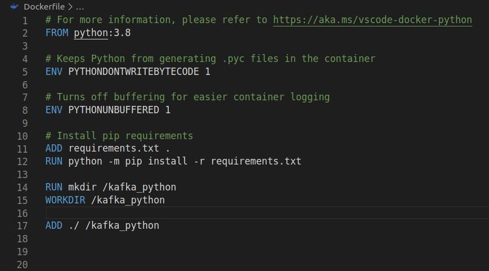Open the breadcrumb ellipsis segment
This screenshot has height=271, width=489.
(x=80, y=7)
